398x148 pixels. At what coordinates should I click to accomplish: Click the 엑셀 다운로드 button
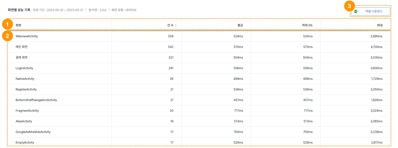coord(370,11)
